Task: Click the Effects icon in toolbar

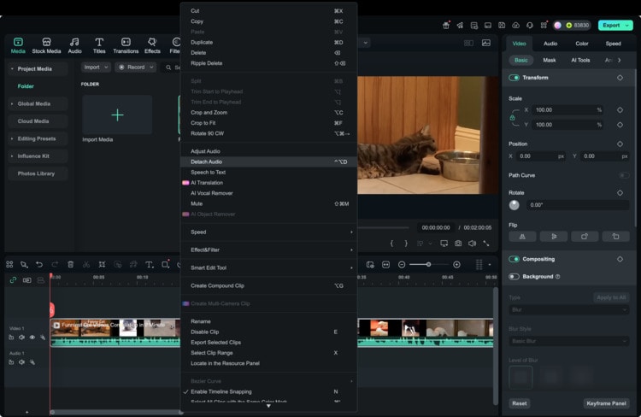Action: click(152, 42)
